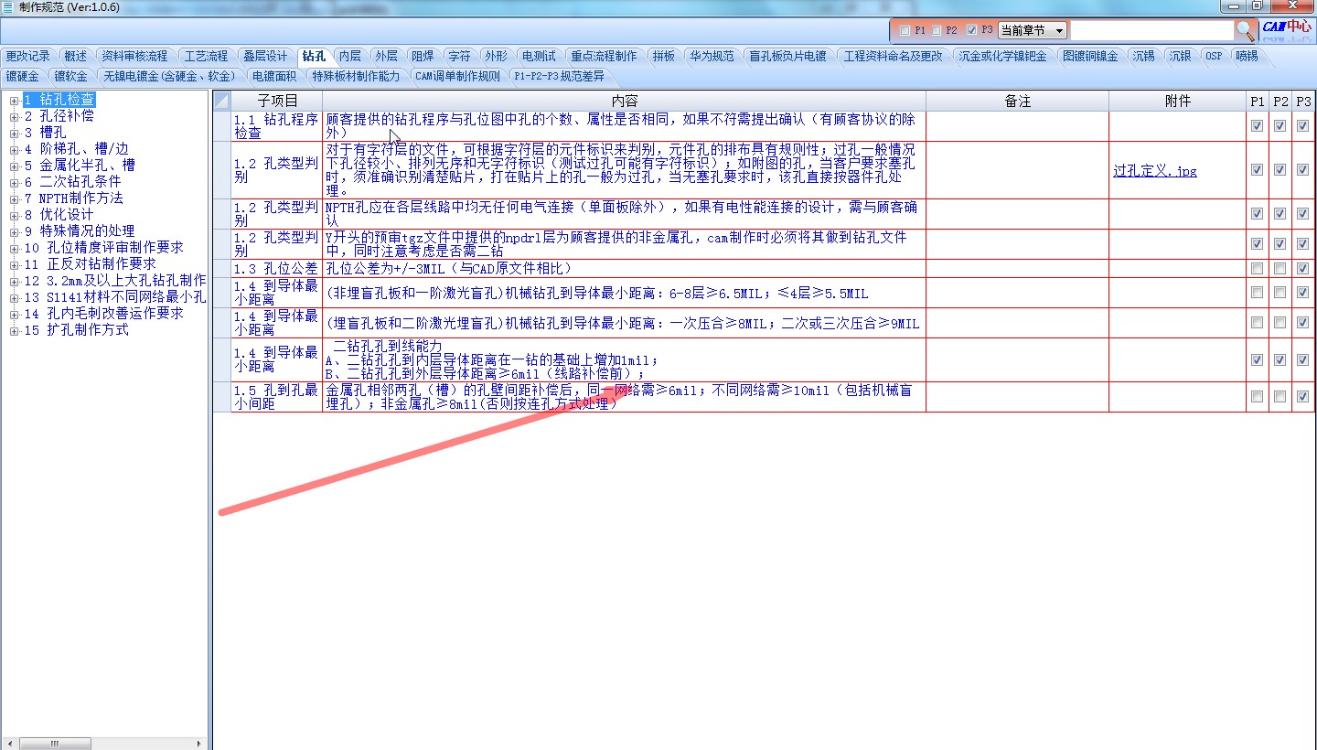Select tree item 13 S1141材料不同网络最小孔
This screenshot has height=750, width=1317.
click(115, 297)
